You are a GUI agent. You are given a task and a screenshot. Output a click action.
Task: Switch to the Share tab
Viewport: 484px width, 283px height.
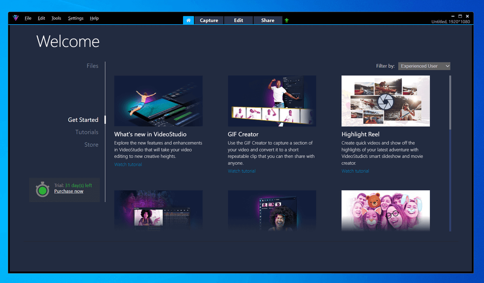268,20
